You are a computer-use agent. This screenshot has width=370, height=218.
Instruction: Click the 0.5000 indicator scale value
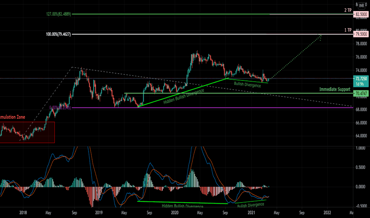pyautogui.click(x=360, y=167)
